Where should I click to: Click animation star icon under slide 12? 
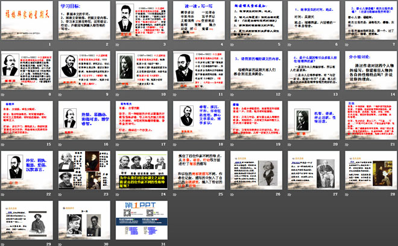click(232, 95)
